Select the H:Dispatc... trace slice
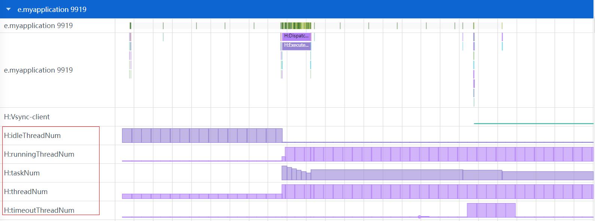This screenshot has height=221, width=595. (296, 36)
